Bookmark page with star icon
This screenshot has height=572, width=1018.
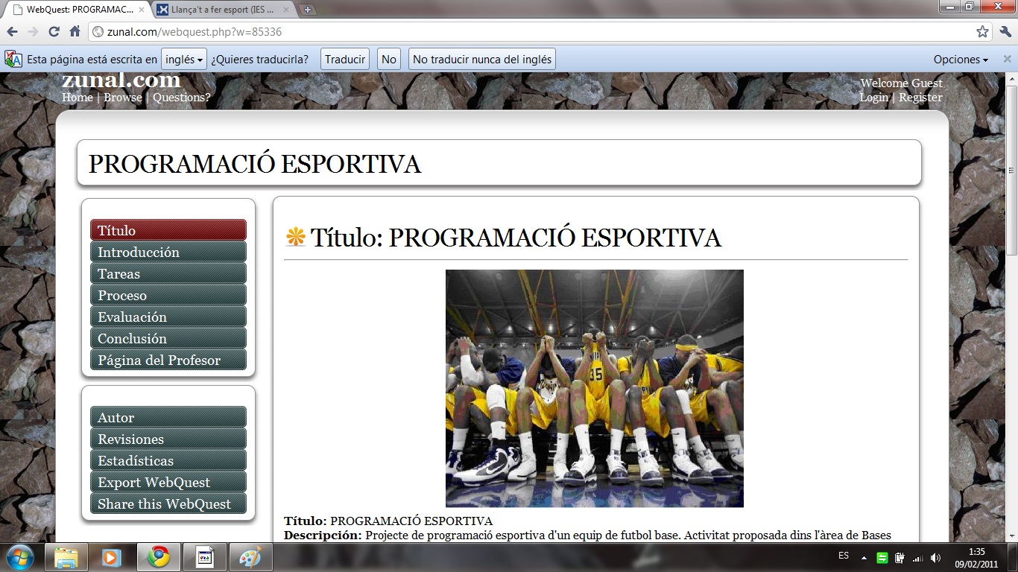point(982,32)
